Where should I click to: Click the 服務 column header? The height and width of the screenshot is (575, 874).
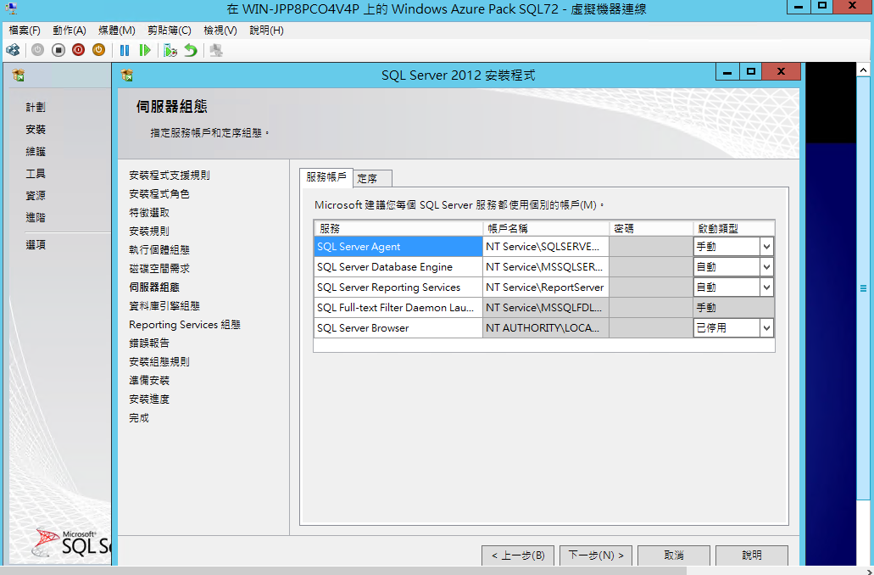pos(398,229)
